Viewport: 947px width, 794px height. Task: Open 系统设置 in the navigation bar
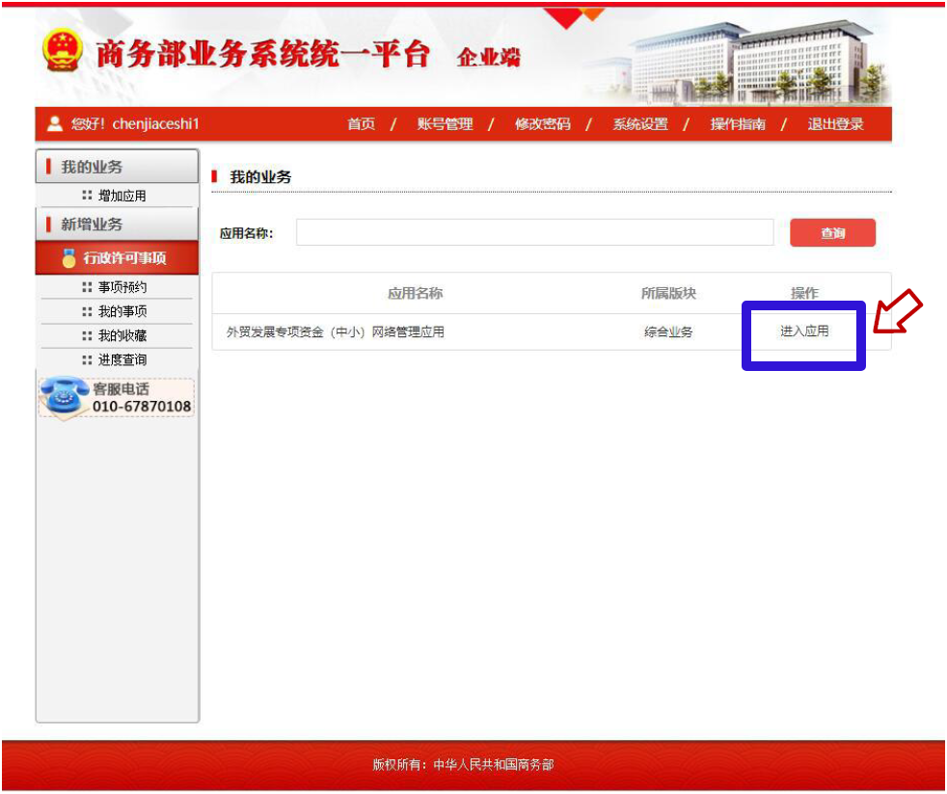pos(640,124)
